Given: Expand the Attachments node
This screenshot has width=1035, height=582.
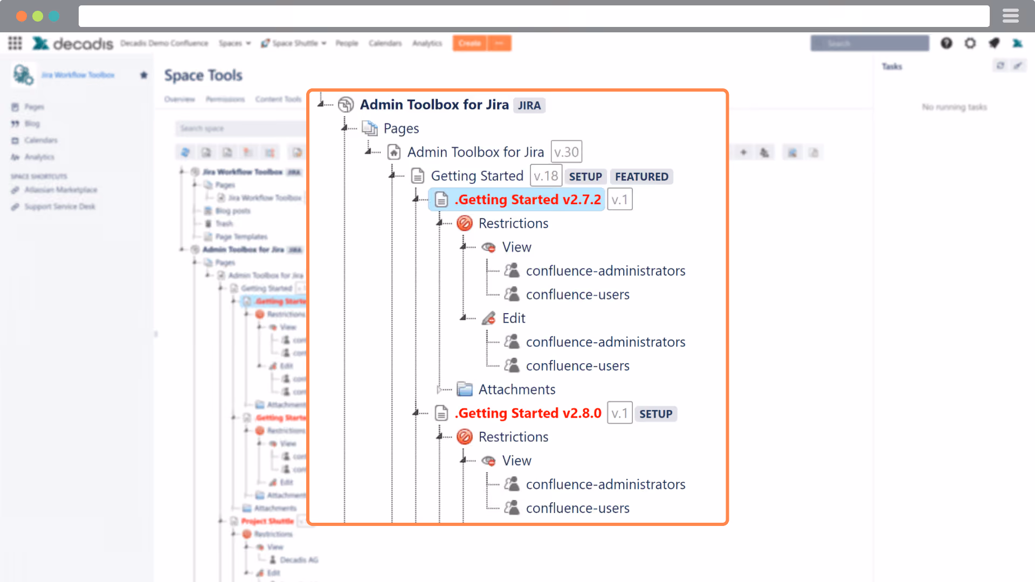Looking at the screenshot, I should pyautogui.click(x=439, y=389).
